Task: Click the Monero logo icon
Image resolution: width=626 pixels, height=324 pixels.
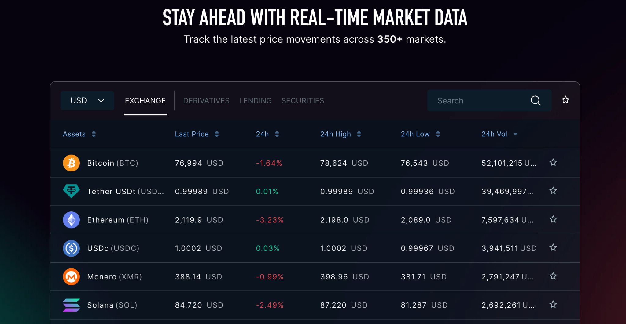Action: point(71,277)
